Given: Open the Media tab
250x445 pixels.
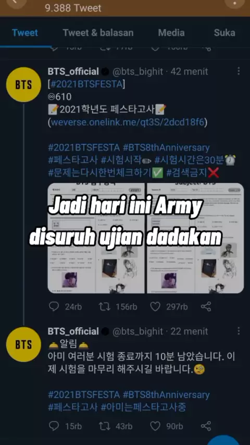Looking at the screenshot, I should (171, 33).
